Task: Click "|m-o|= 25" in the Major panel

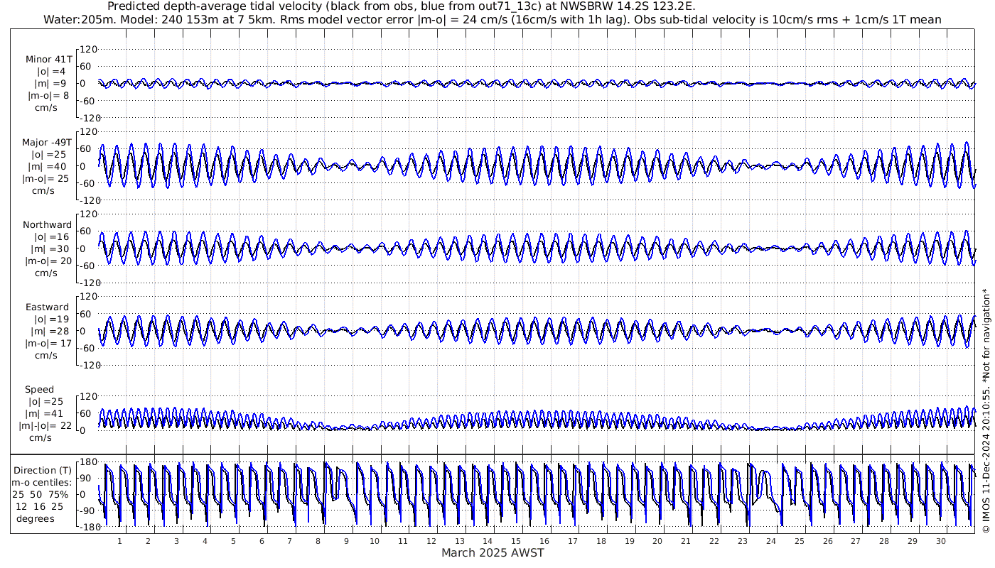Action: pos(45,179)
